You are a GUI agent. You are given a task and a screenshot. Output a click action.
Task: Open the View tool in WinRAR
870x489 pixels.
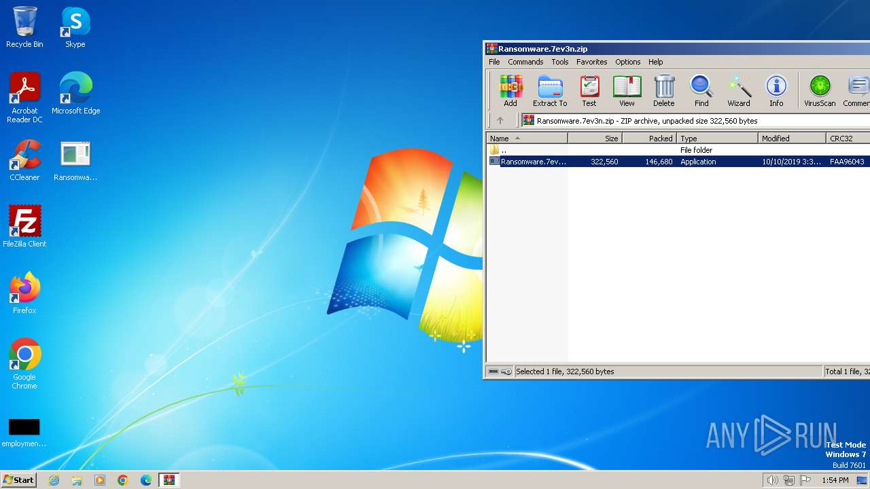tap(627, 91)
